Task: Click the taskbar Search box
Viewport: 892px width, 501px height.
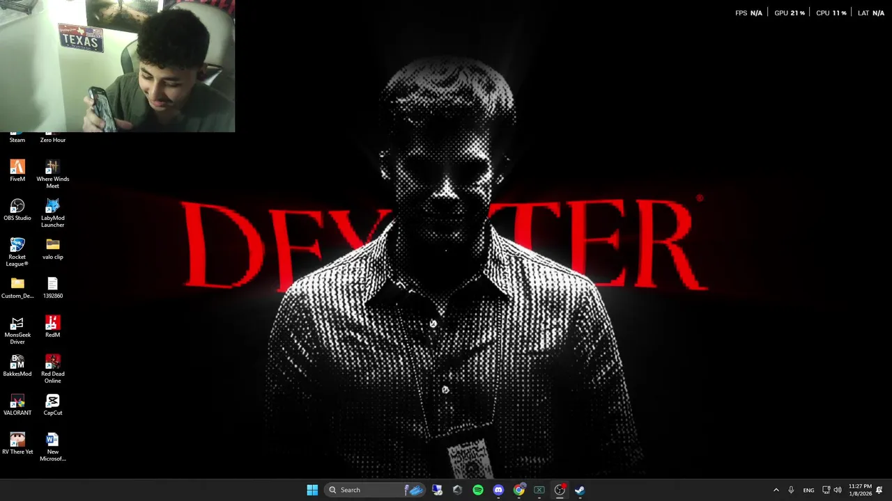Action: click(375, 490)
